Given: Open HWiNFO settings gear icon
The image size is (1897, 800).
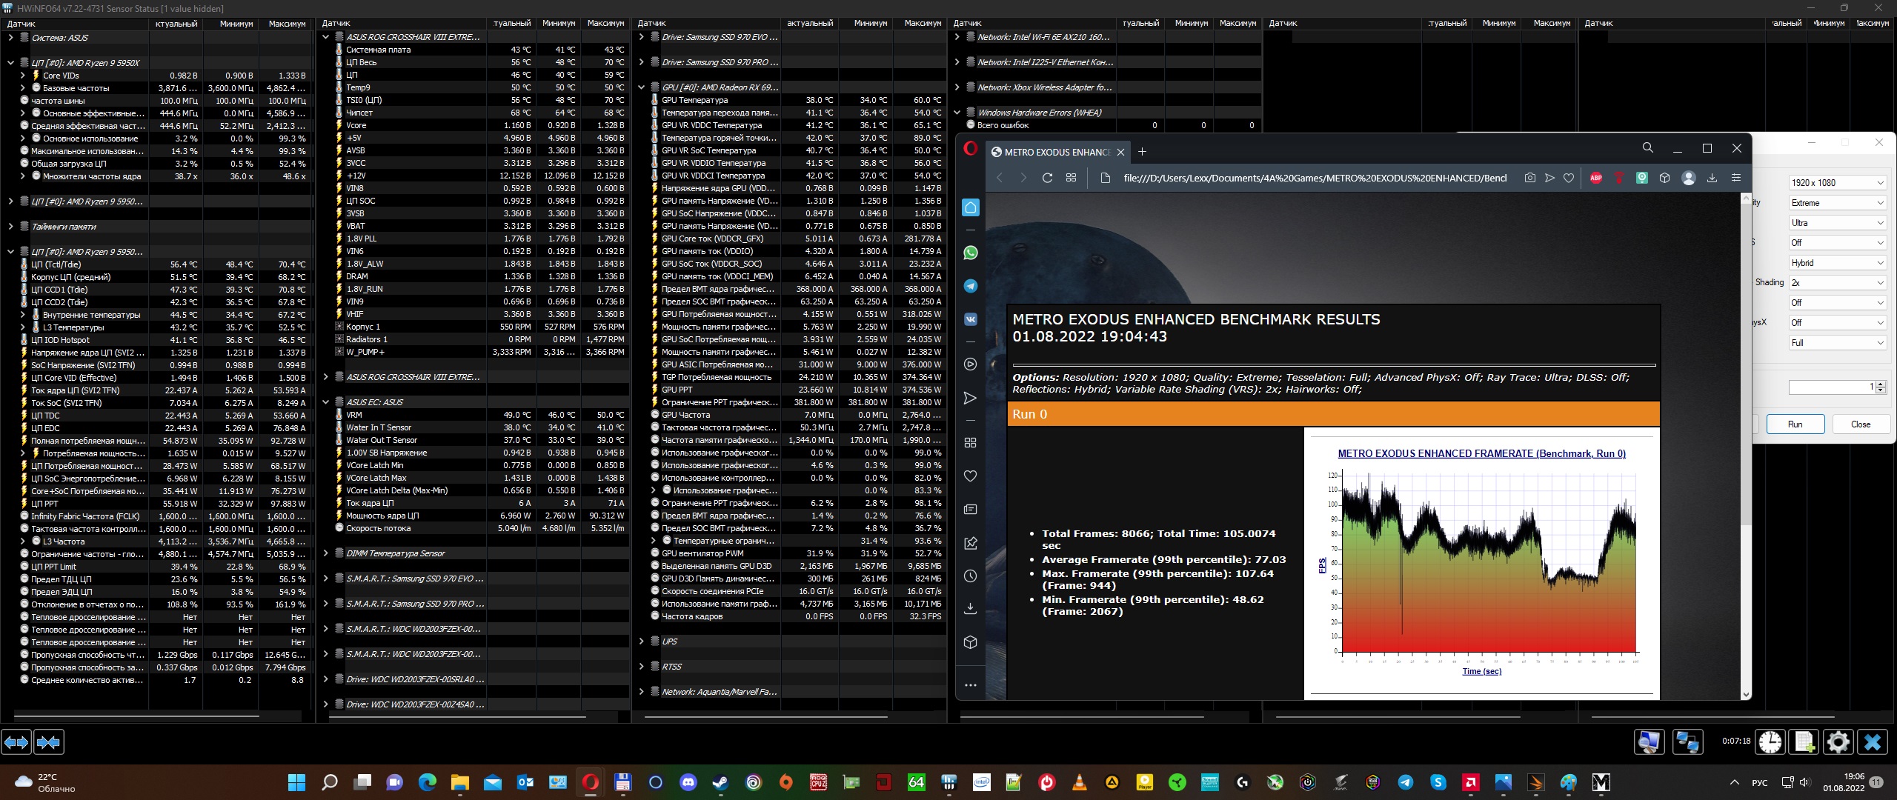Looking at the screenshot, I should click(1838, 741).
